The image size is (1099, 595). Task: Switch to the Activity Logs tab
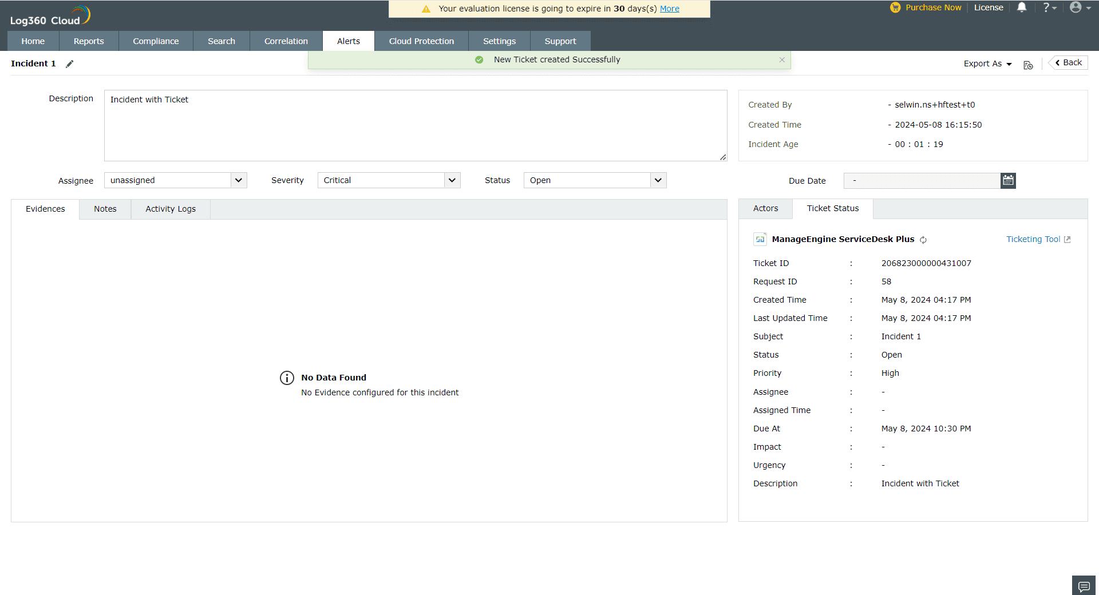pos(170,209)
